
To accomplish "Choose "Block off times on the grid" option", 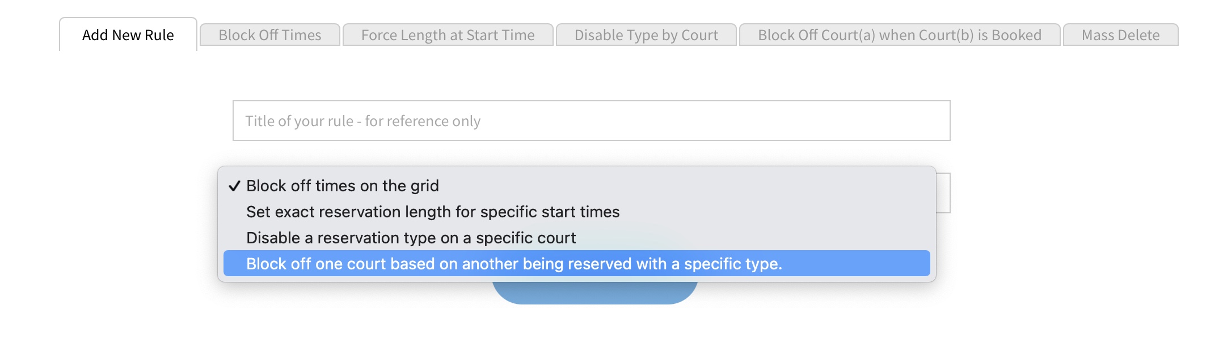I will 343,186.
